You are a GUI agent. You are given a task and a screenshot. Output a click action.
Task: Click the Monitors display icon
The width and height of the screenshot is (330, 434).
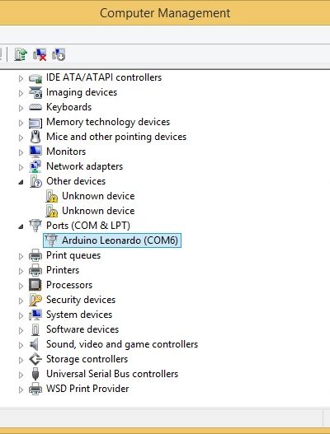coord(35,152)
